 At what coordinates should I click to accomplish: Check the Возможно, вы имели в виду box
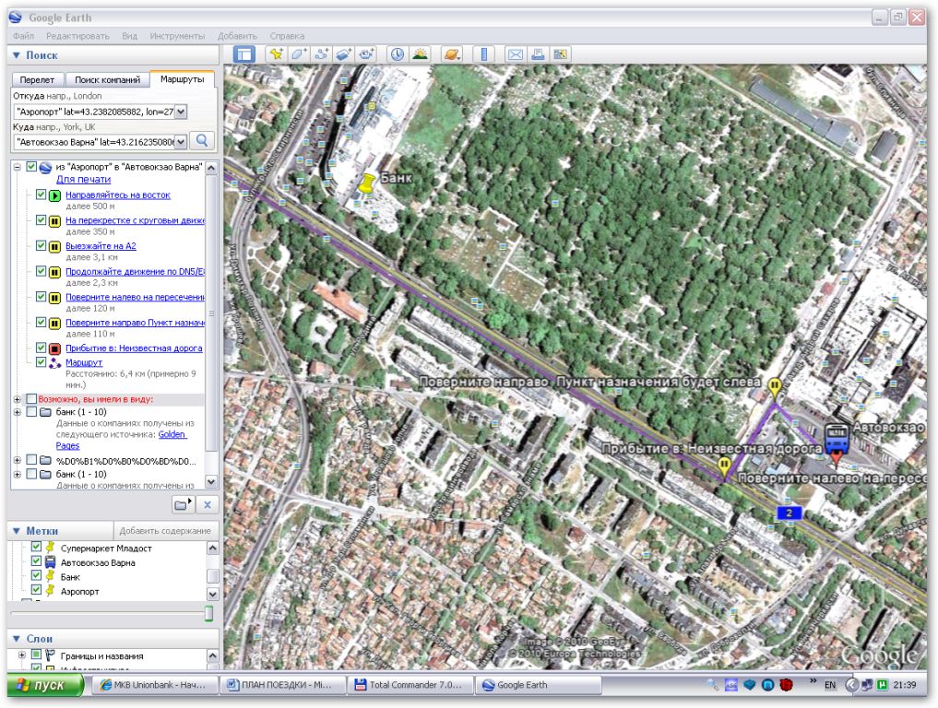click(31, 399)
